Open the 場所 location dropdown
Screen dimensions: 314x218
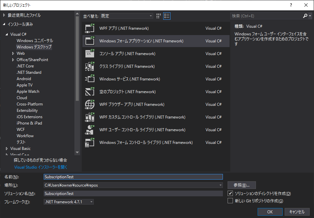point(221,185)
